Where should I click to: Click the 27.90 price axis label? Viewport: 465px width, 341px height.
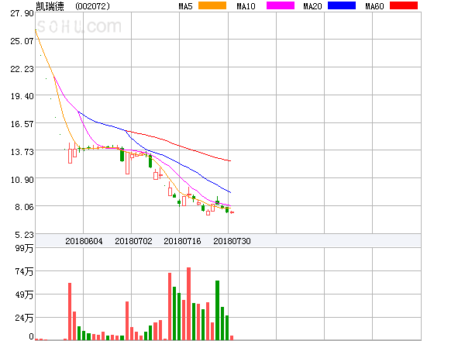click(22, 13)
